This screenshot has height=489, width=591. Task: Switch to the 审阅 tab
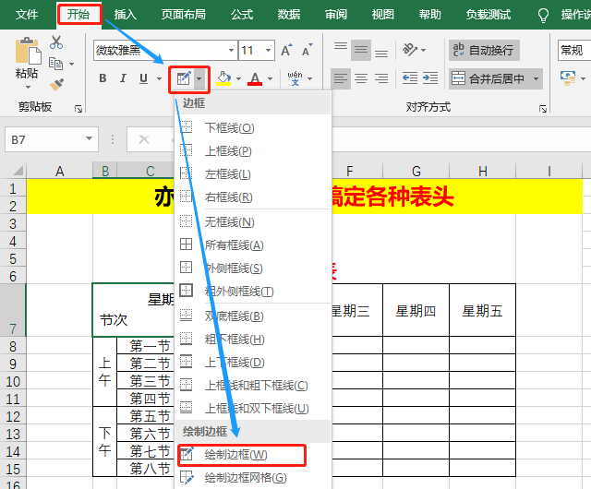click(336, 15)
